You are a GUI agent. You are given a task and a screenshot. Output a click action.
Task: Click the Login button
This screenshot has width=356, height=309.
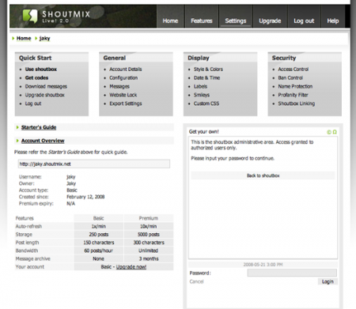328,281
